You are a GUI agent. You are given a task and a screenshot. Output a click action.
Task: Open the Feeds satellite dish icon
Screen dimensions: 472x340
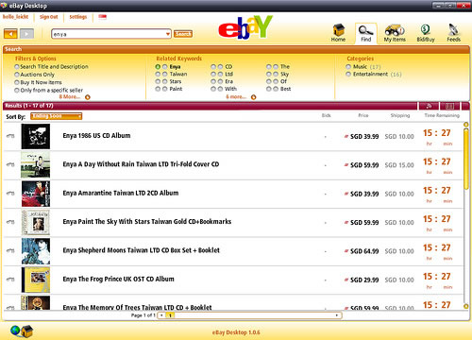pos(453,33)
